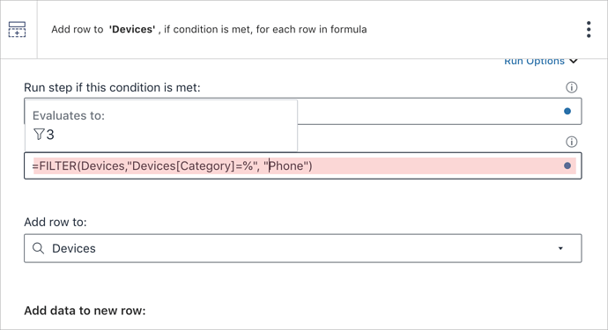Expand the Run Options chevron

coord(574,62)
